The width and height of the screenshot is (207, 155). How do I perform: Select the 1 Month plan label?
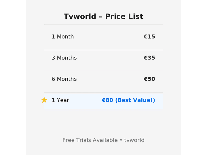(x=63, y=37)
